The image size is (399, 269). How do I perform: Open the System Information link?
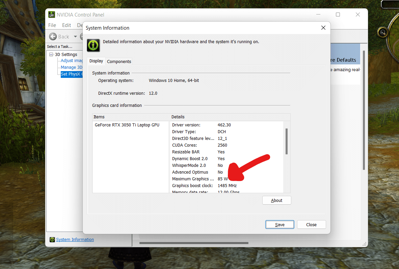(75, 240)
